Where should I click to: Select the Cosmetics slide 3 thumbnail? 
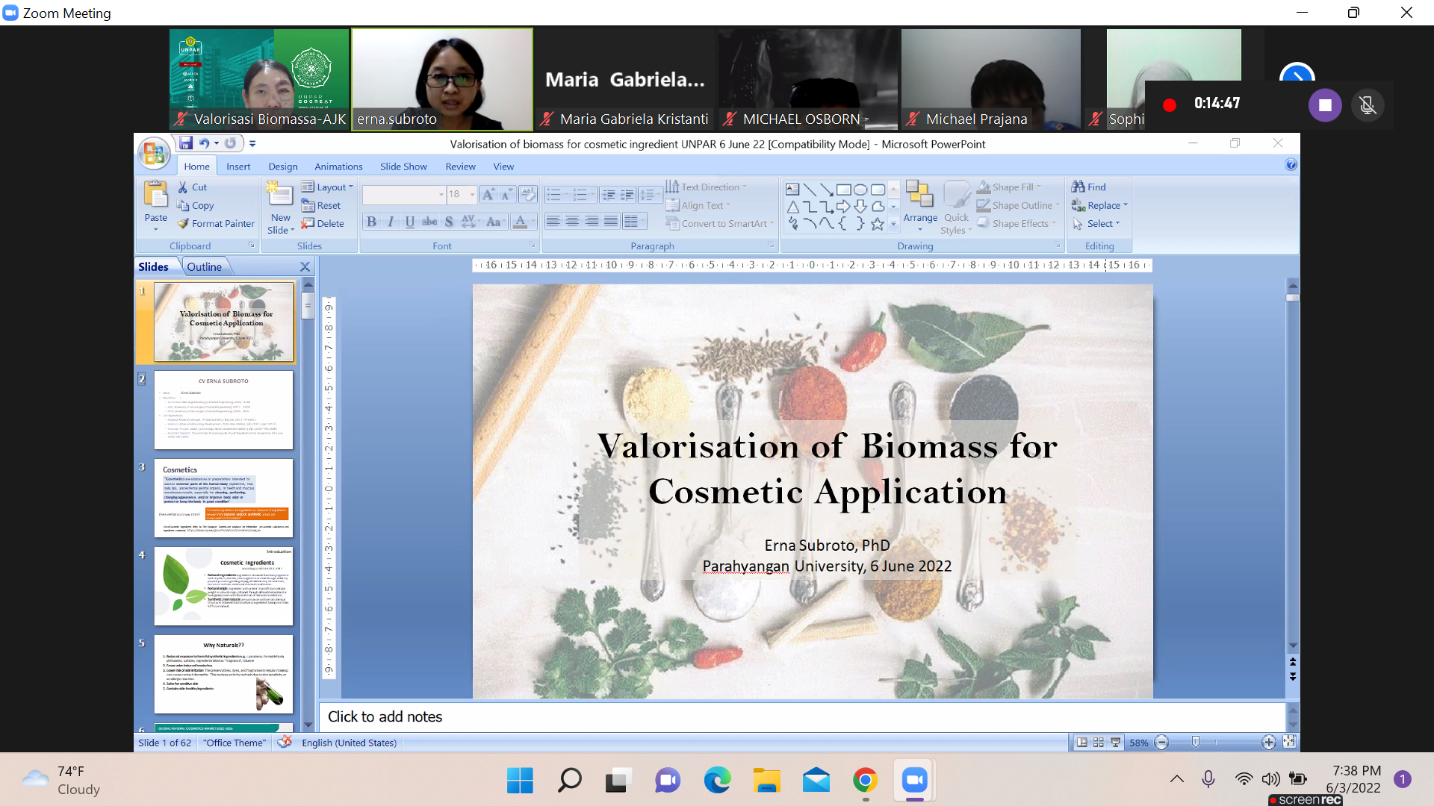click(x=223, y=498)
